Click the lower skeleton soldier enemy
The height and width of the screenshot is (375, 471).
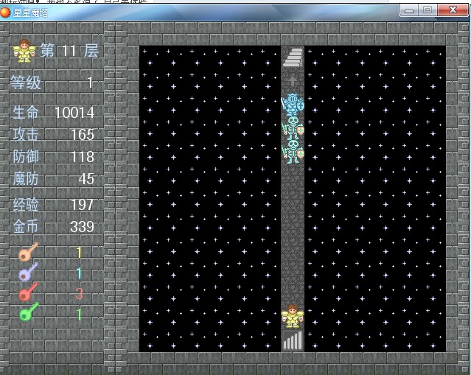click(293, 152)
